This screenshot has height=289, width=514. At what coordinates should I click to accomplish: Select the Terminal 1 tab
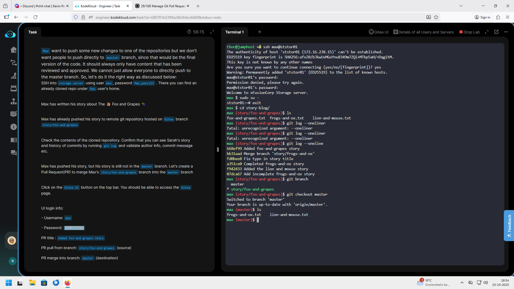click(235, 32)
